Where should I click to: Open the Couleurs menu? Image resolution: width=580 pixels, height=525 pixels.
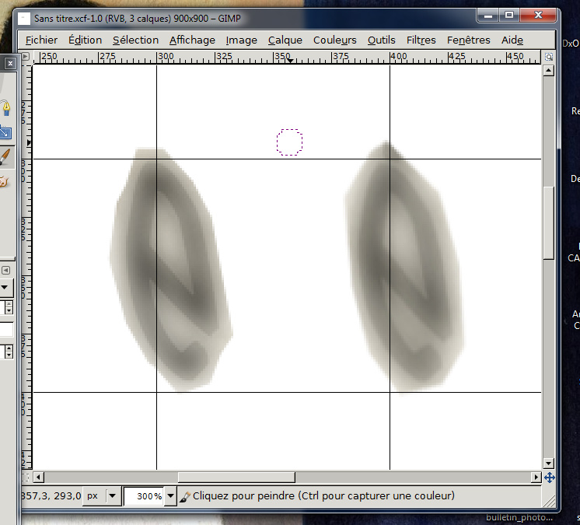334,40
